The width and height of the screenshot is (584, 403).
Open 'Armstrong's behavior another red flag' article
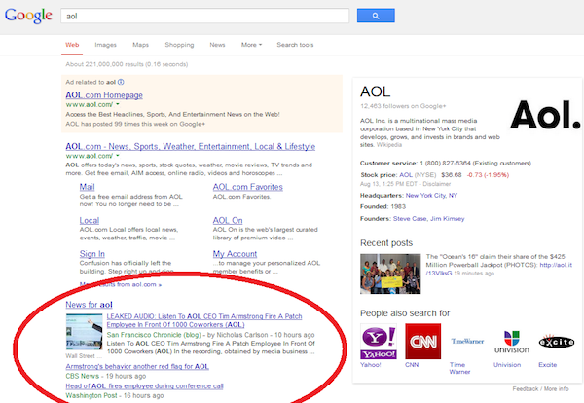coord(137,367)
